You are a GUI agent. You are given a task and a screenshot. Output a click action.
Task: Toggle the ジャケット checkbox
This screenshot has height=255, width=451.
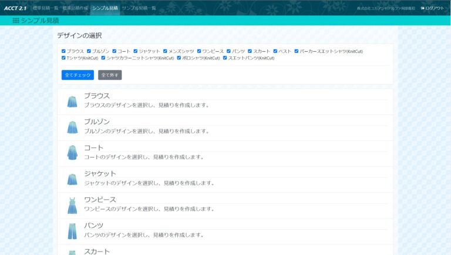point(136,51)
